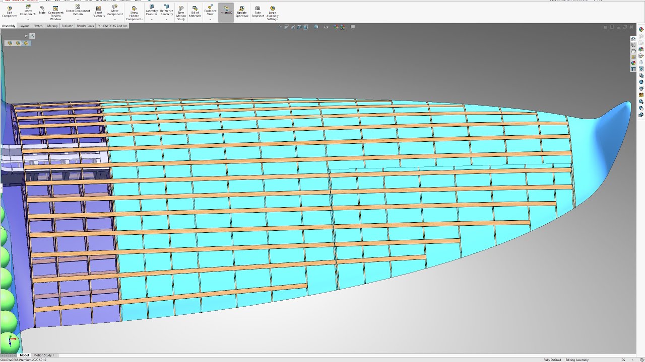Select the Mate tool

42,10
